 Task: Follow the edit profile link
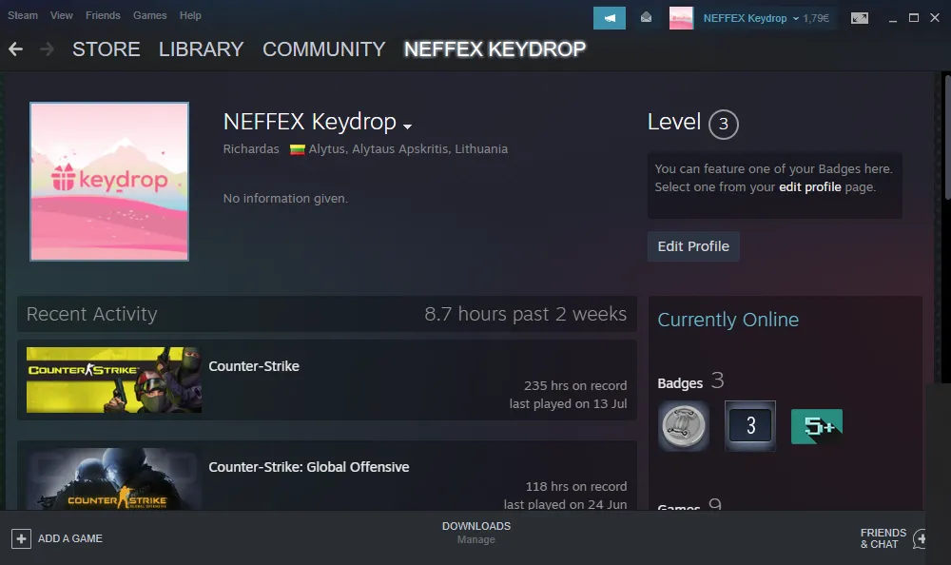click(x=809, y=187)
